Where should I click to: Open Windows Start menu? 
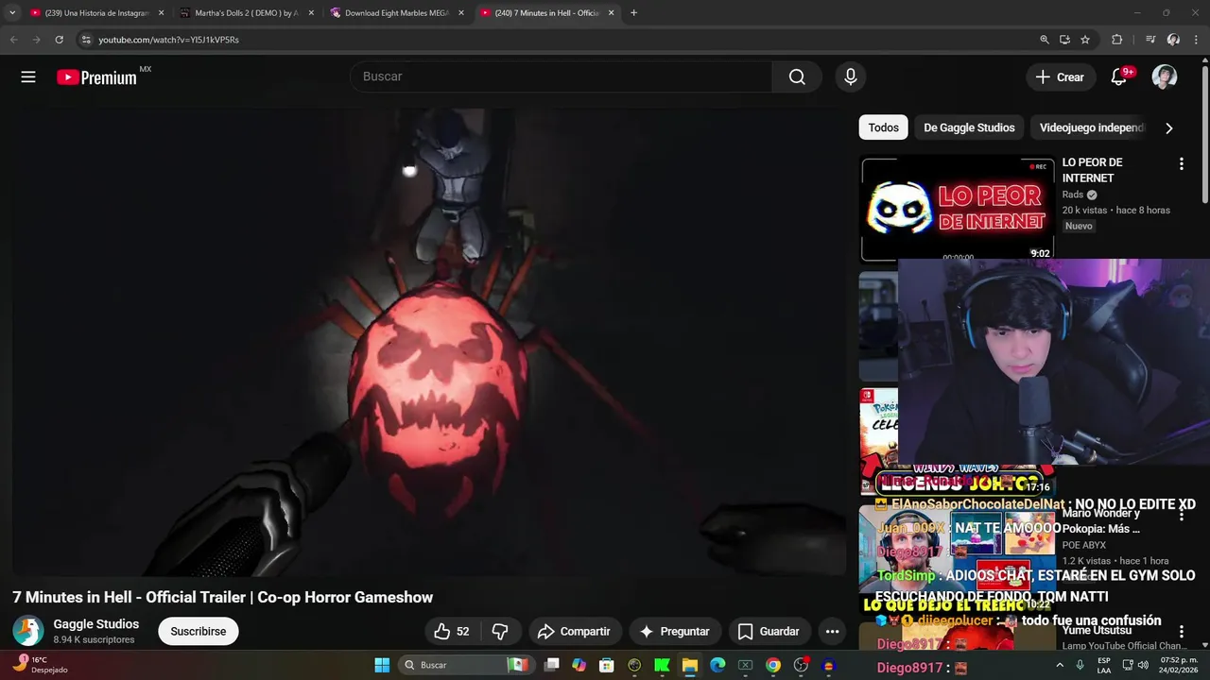point(382,665)
